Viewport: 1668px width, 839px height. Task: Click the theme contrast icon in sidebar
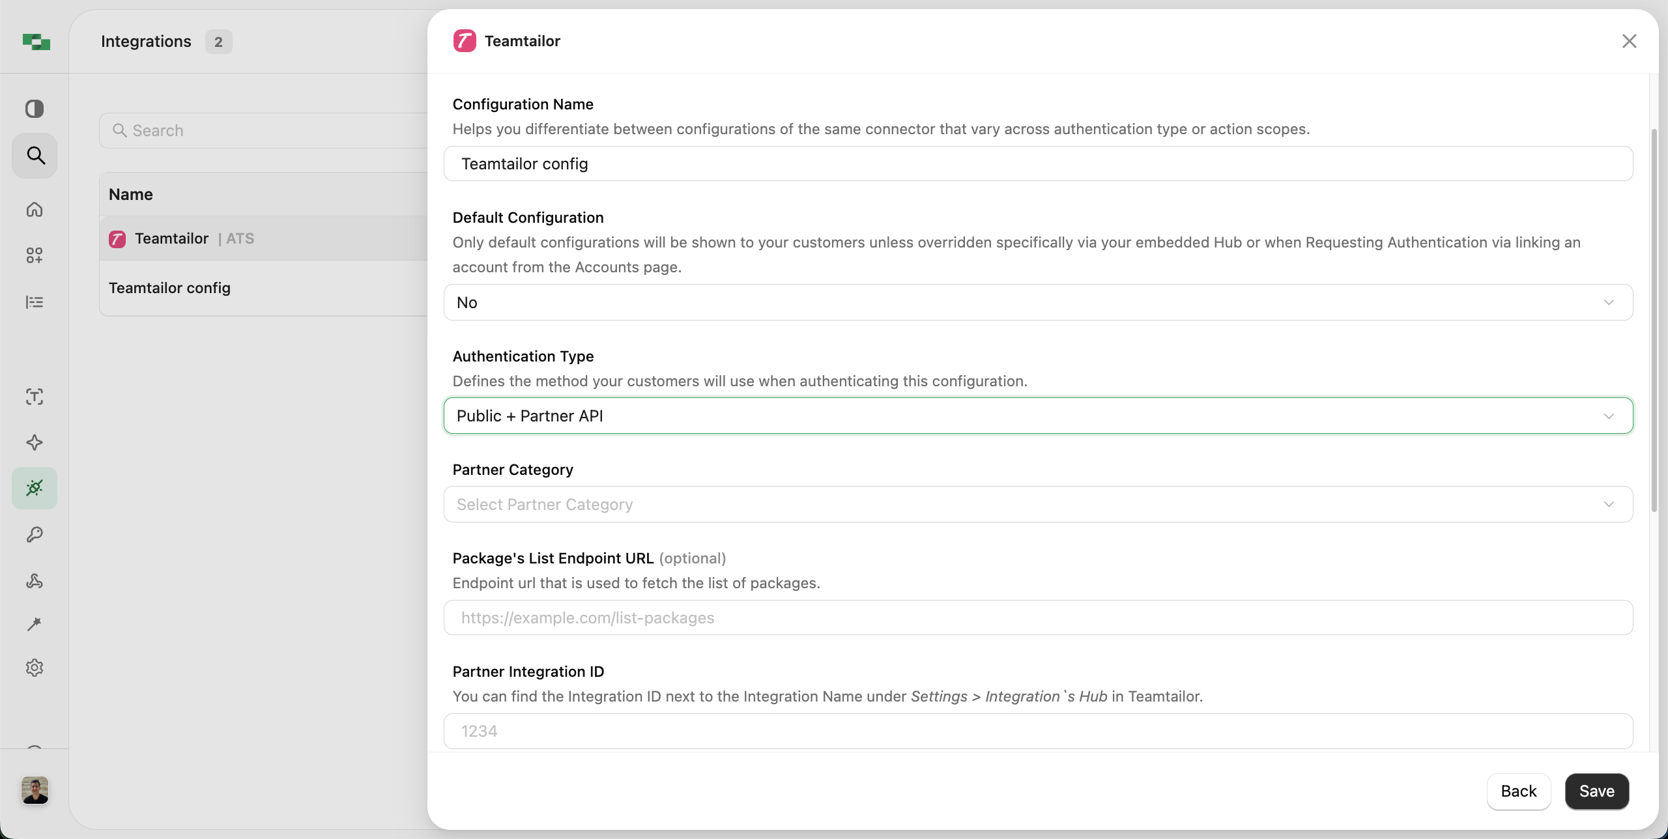[x=35, y=108]
